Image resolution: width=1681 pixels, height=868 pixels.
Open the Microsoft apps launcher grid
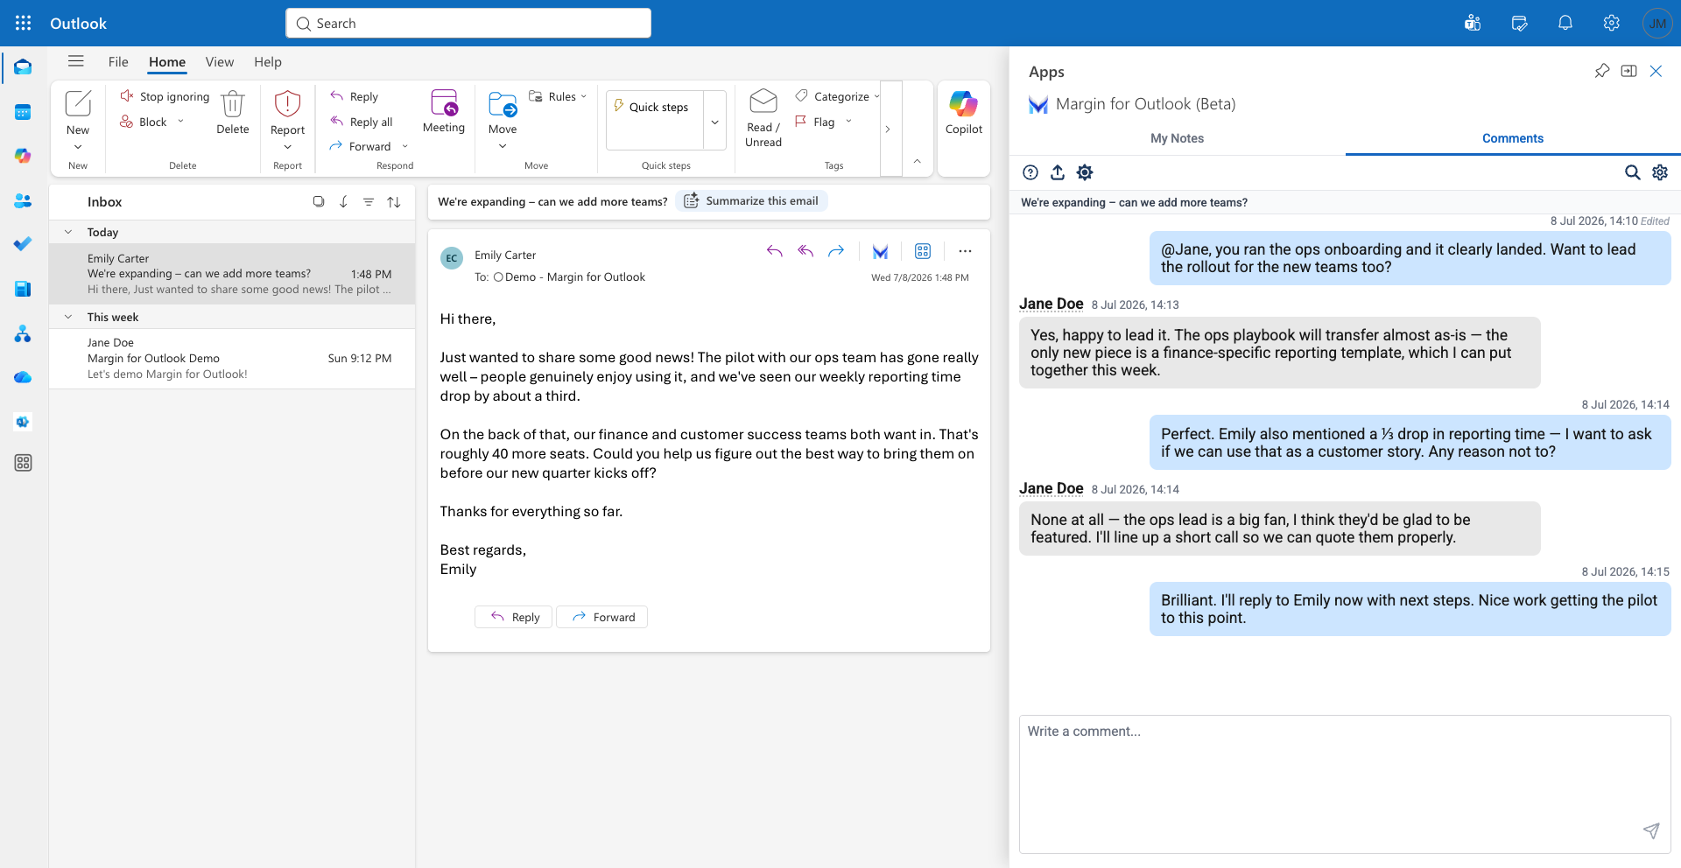[x=24, y=24]
